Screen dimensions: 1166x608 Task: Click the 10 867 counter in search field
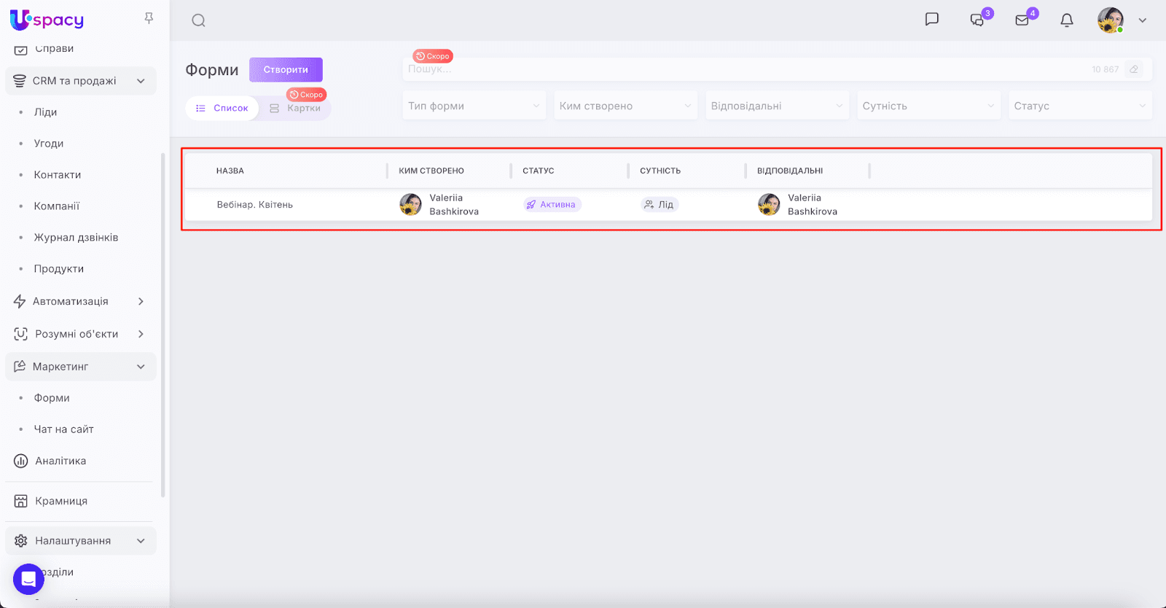pos(1105,69)
